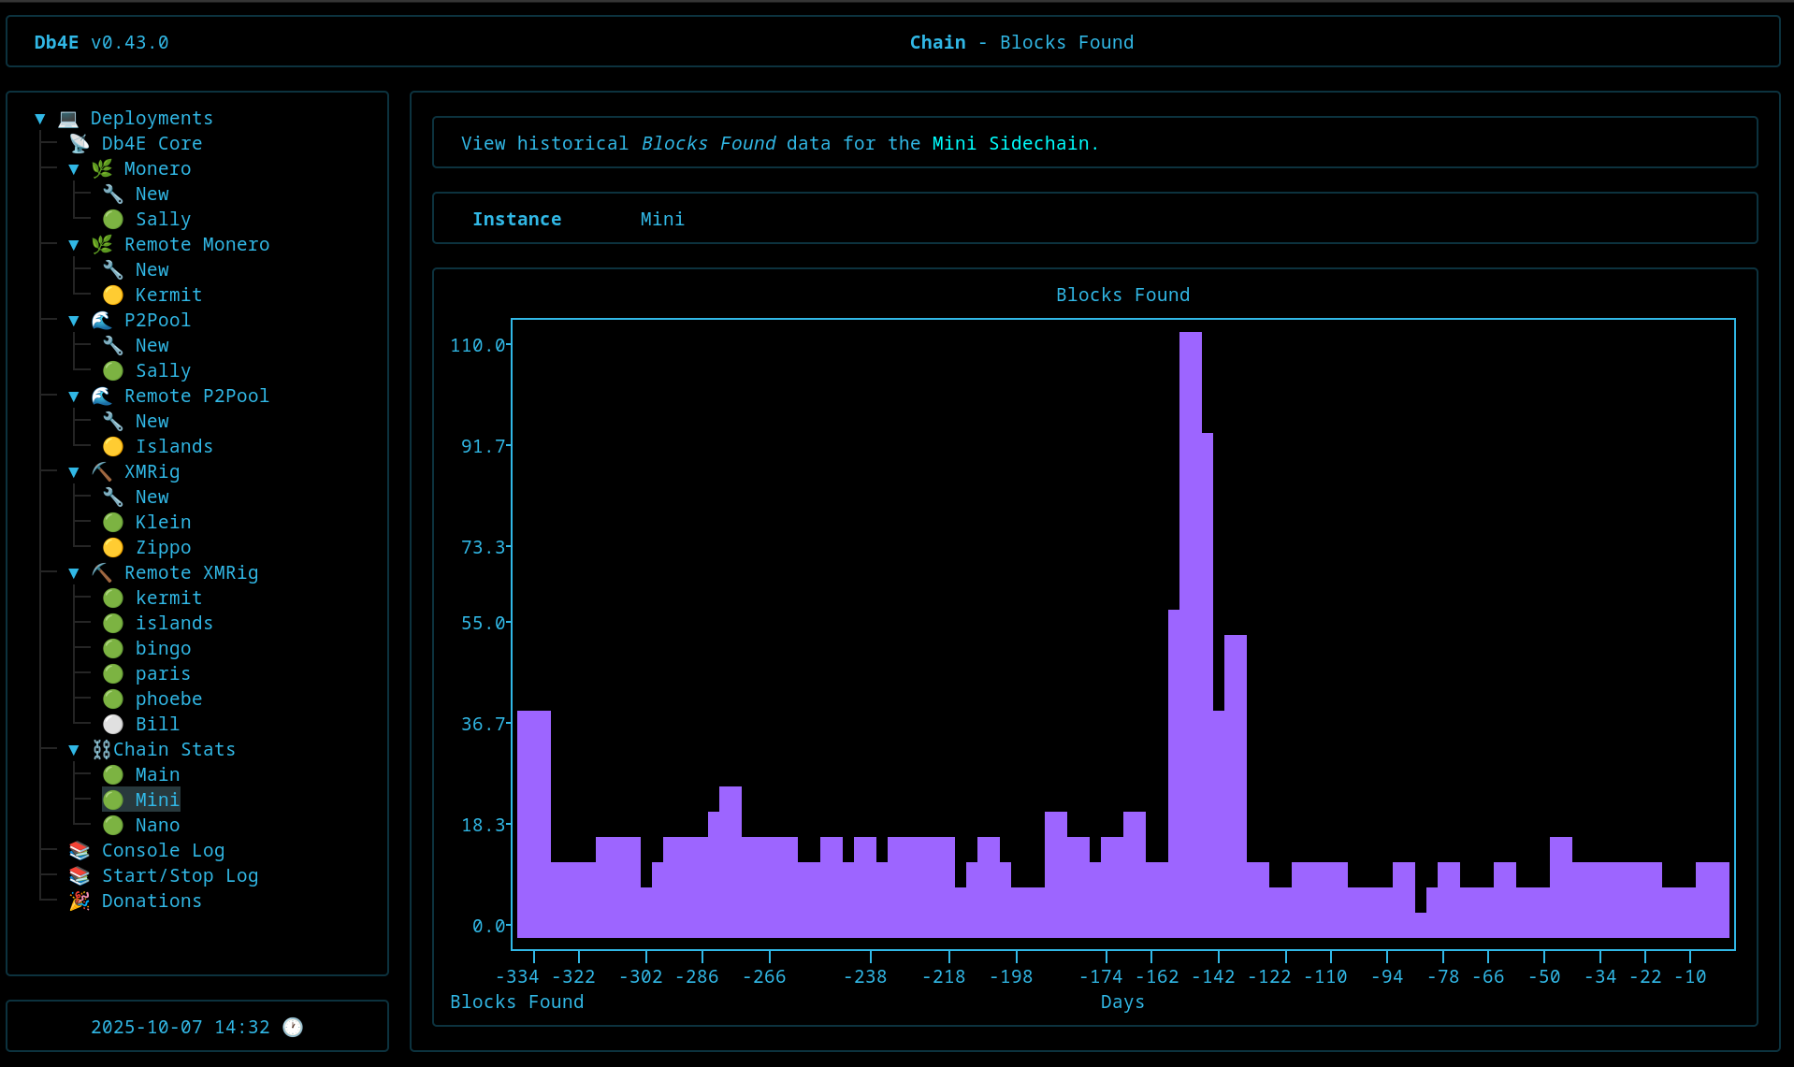Click the yellow status dot next to Zippo
1794x1067 pixels.
point(113,547)
